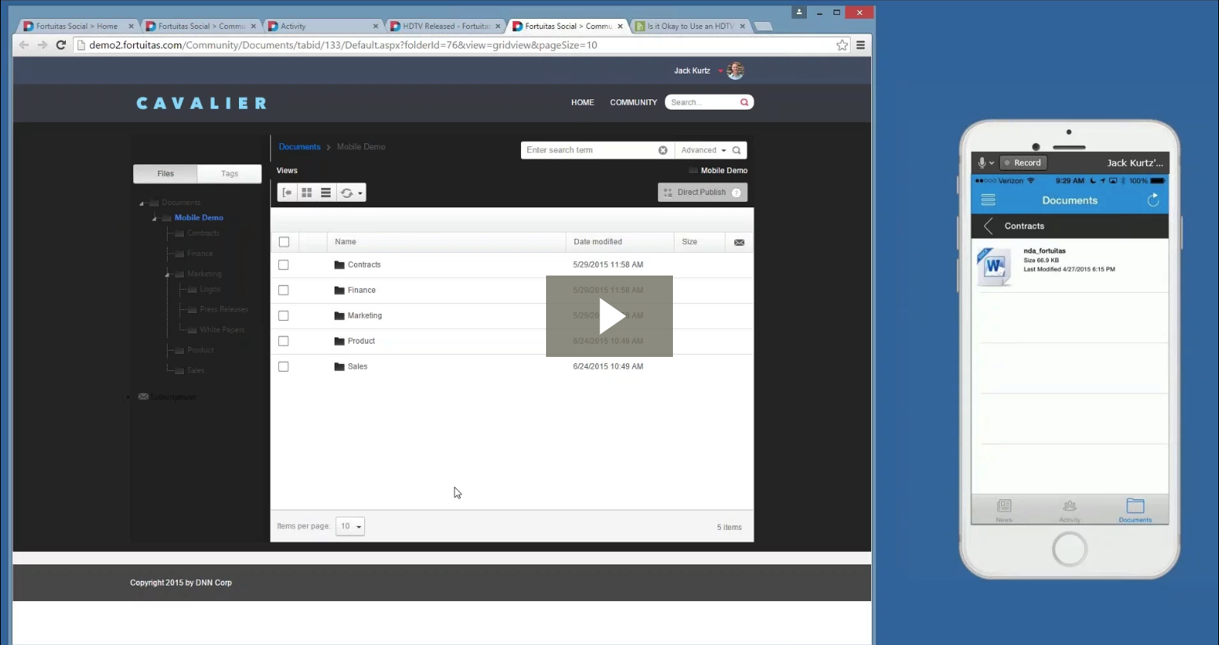Click the Marketing folder icon in grid
1219x645 pixels.
pos(339,315)
